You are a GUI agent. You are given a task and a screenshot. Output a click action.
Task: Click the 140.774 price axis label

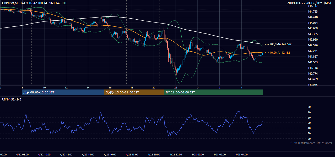(x=312, y=74)
